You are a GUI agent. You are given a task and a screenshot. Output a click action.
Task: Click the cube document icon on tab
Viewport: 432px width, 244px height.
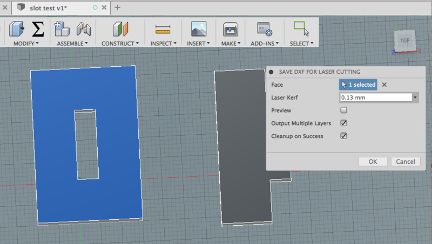coord(21,7)
